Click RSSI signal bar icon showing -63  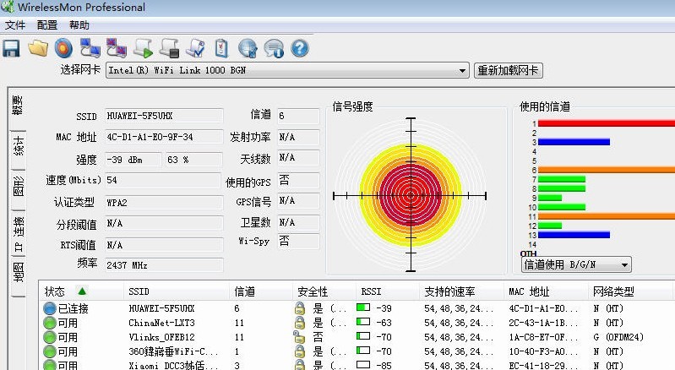point(363,322)
